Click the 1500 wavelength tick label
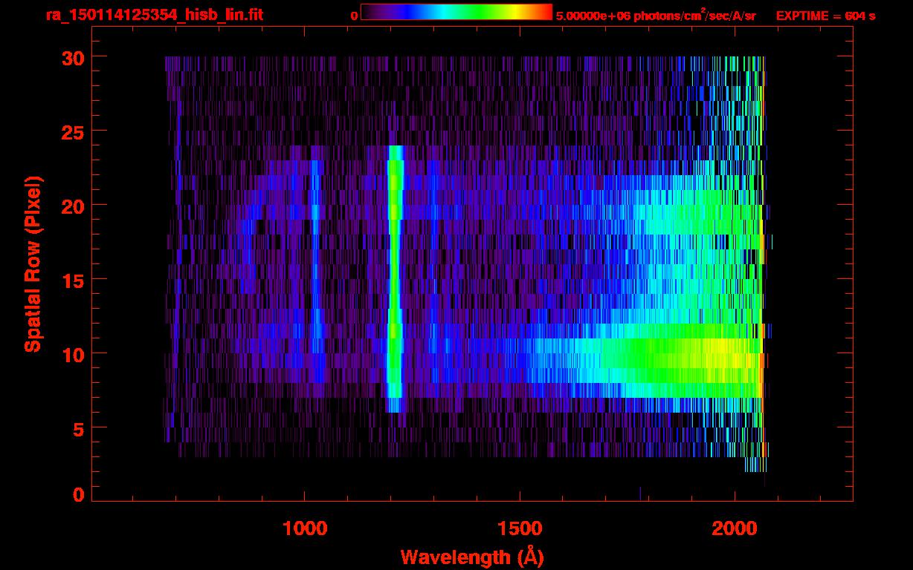Viewport: 913px width, 570px height. (520, 528)
